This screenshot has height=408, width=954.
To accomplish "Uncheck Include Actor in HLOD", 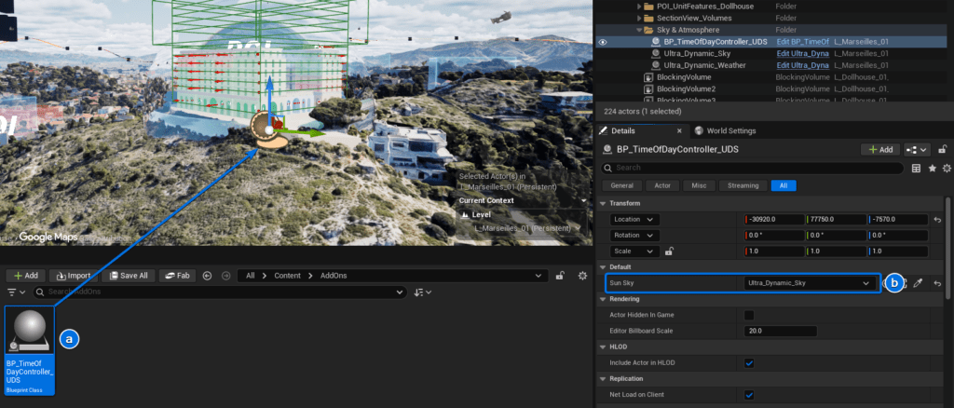I will point(749,362).
